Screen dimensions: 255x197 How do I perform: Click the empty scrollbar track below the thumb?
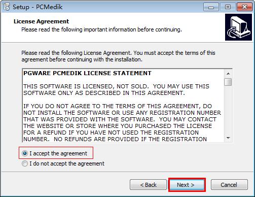[228, 110]
